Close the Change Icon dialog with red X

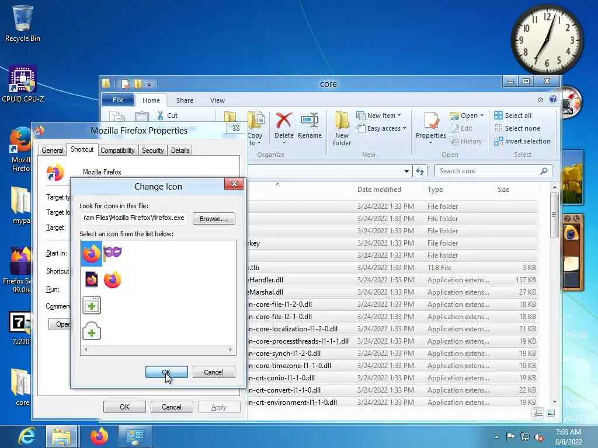tap(234, 184)
